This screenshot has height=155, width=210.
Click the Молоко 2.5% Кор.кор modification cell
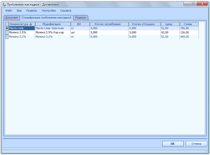pyautogui.click(x=53, y=32)
